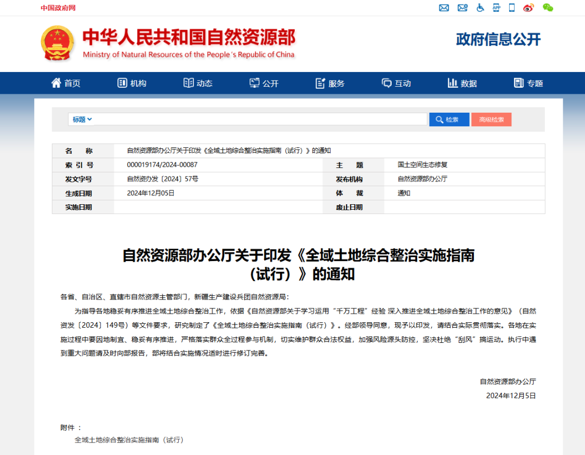
Task: Click the genre value 通知
Action: [x=404, y=193]
